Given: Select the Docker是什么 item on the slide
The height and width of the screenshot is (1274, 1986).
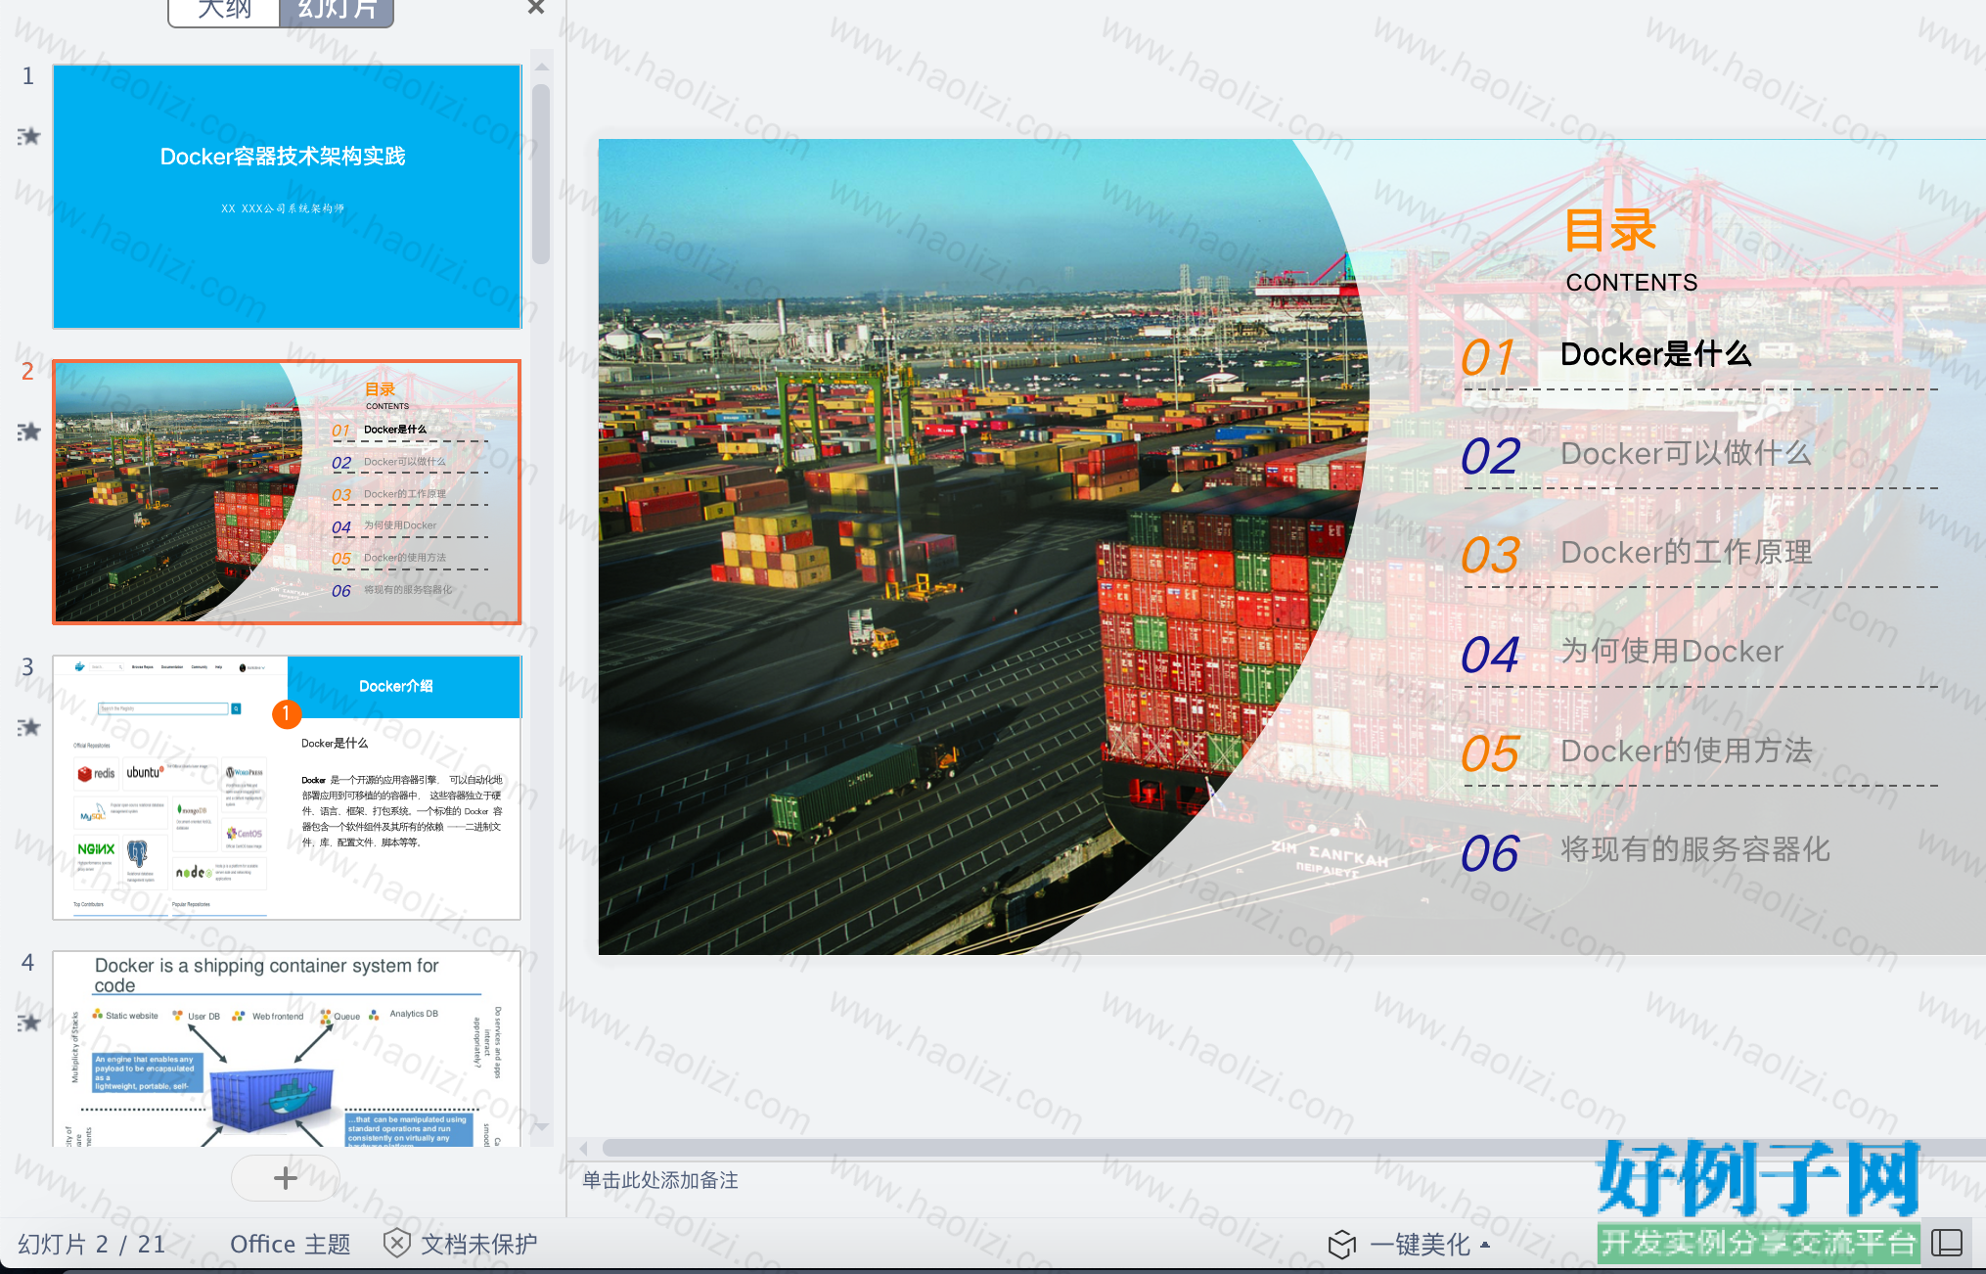Looking at the screenshot, I should click(x=1655, y=354).
